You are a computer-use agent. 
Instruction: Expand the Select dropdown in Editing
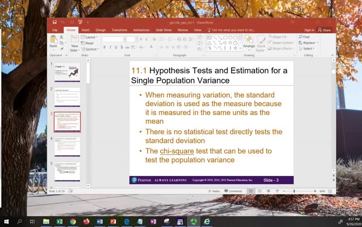pos(309,48)
